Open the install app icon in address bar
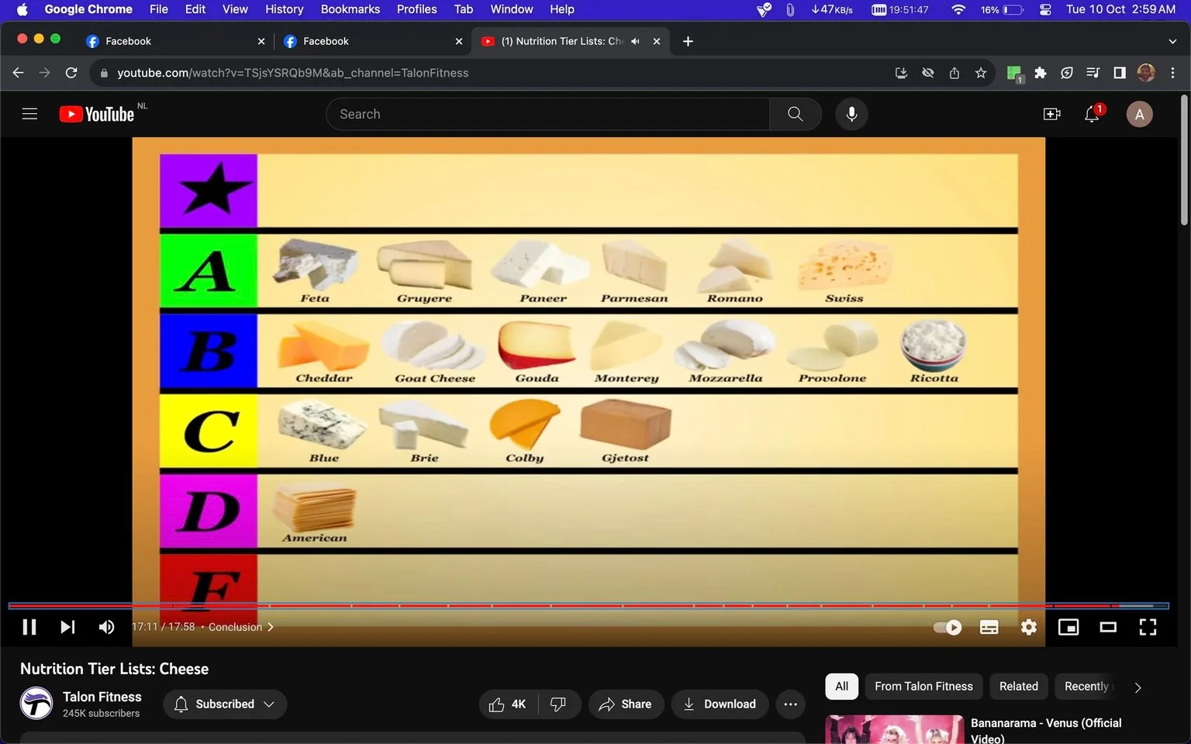This screenshot has width=1191, height=744. [x=901, y=73]
